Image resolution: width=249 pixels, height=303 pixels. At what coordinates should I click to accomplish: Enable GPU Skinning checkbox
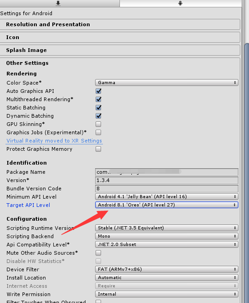click(x=98, y=124)
